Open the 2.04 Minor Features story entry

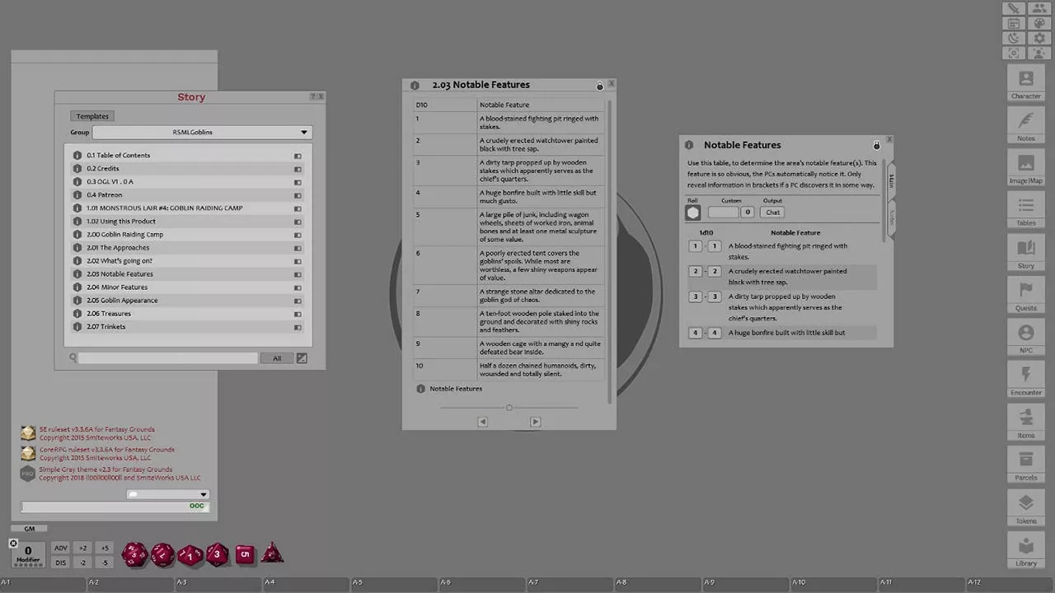117,287
